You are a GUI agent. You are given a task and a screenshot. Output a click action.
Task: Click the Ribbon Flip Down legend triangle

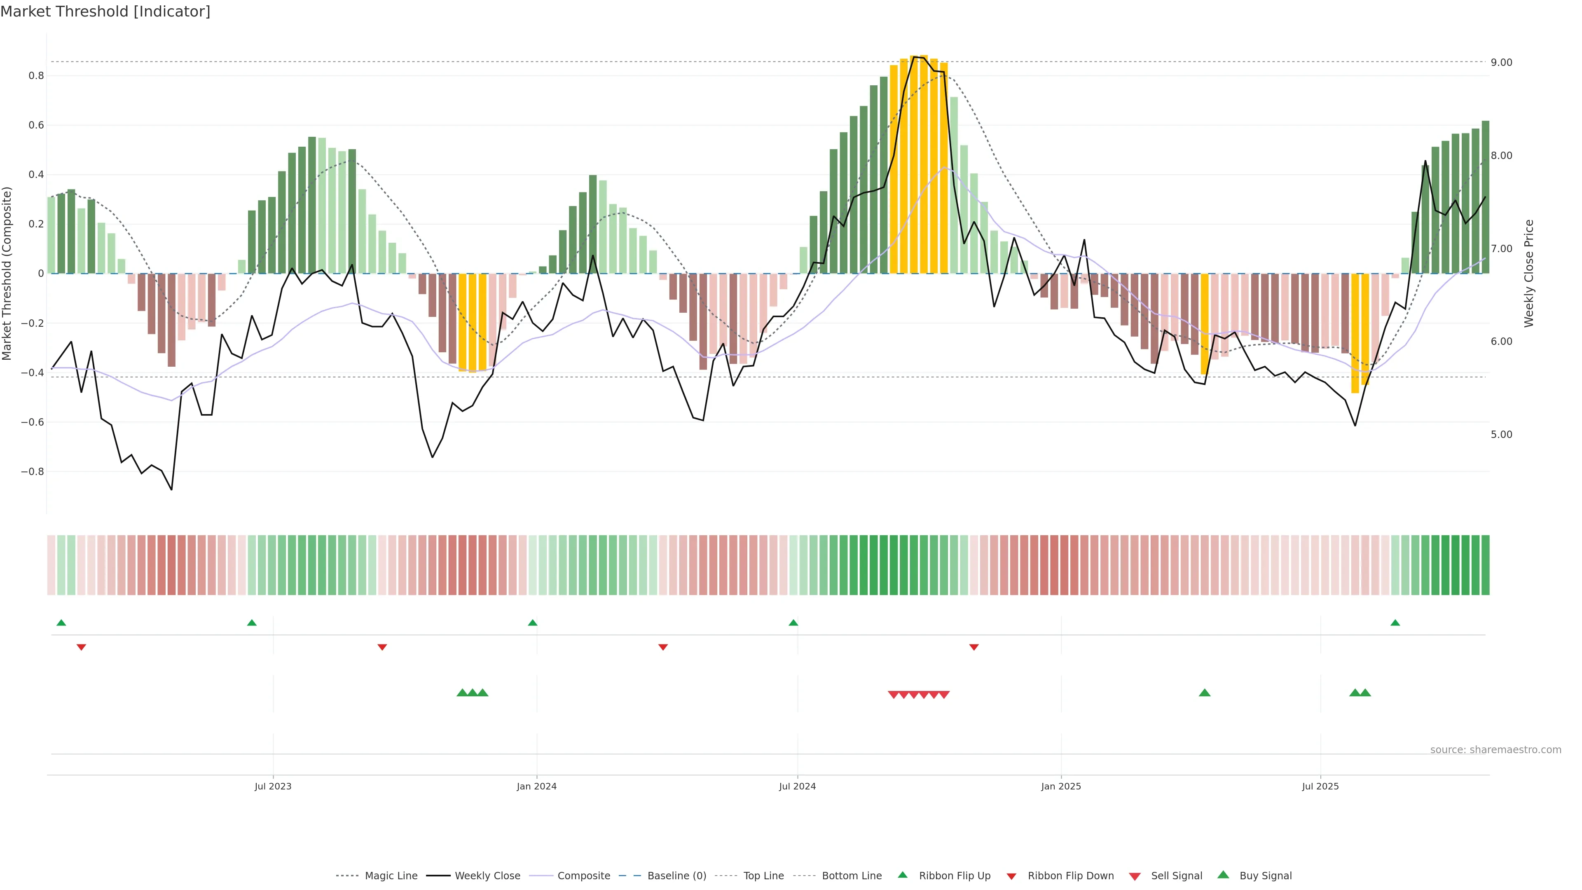coord(1011,876)
